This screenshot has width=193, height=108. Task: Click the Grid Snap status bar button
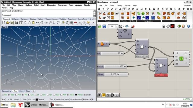click(52, 99)
